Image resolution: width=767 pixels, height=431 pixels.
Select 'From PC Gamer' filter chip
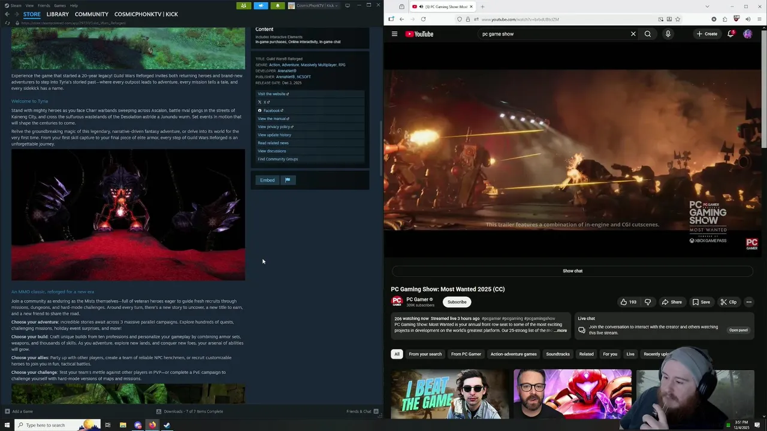tap(466, 354)
